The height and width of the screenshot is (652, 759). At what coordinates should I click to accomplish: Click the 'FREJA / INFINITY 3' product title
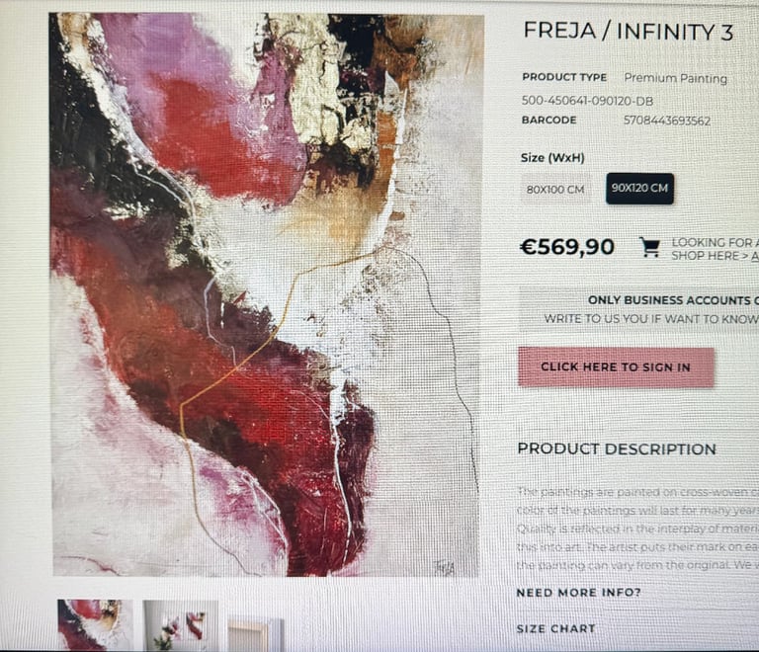coord(629,32)
